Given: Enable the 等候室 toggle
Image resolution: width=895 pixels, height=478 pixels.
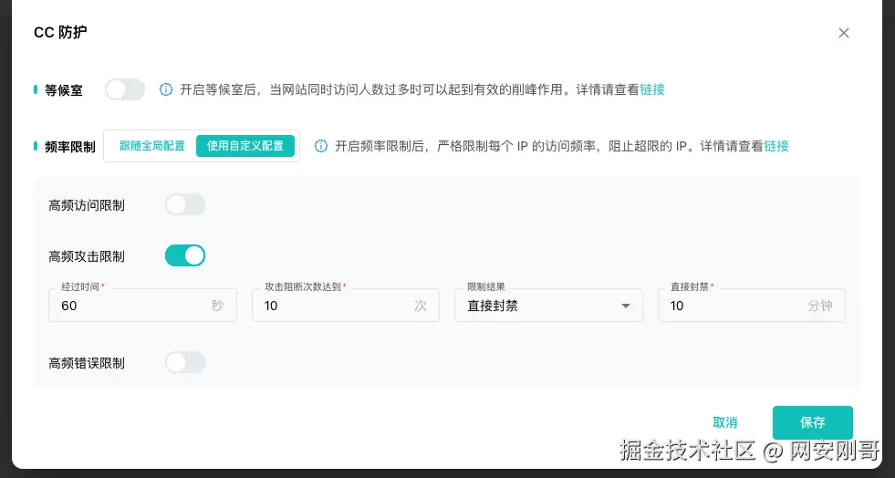Looking at the screenshot, I should pyautogui.click(x=125, y=89).
